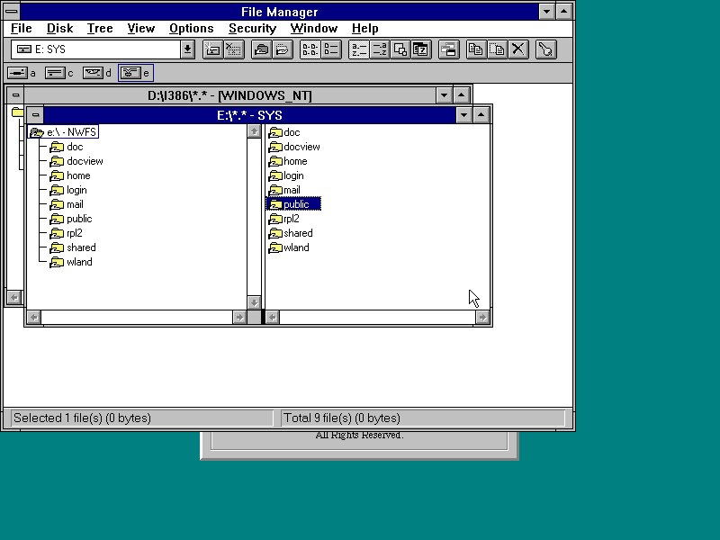
Task: Sort files by date toolbar icon
Action: [421, 49]
